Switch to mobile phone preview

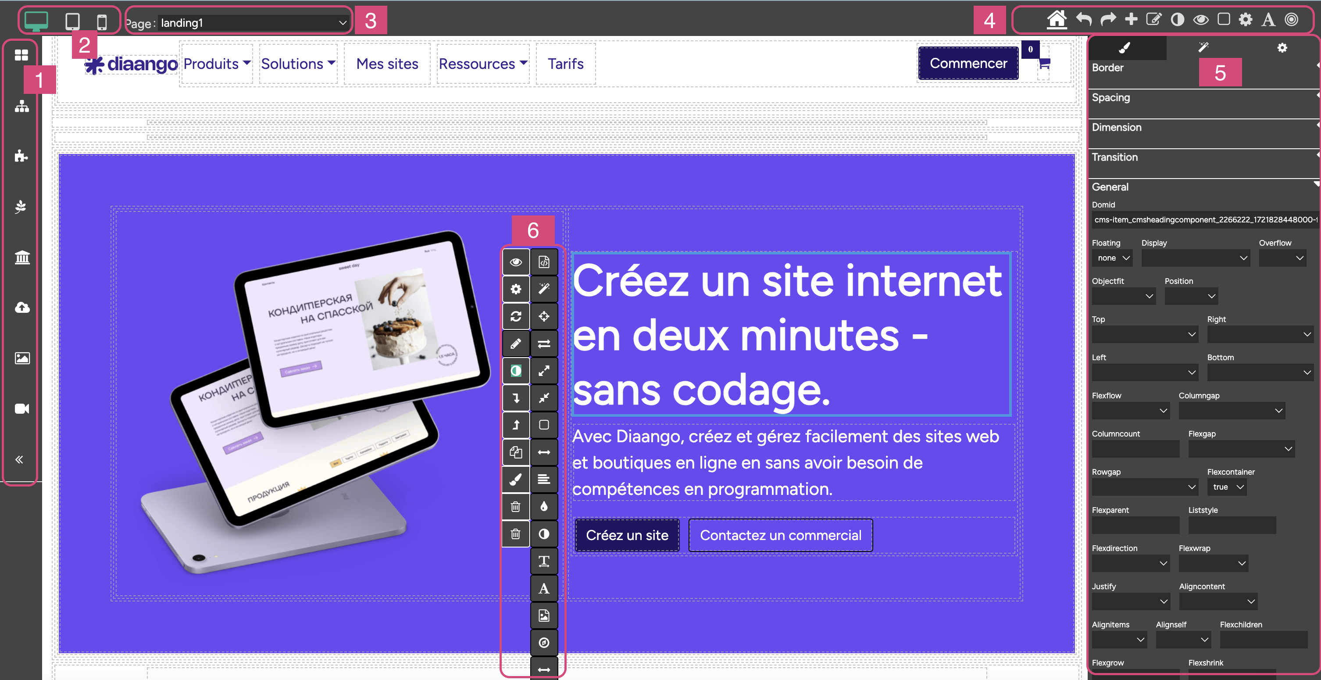(102, 21)
